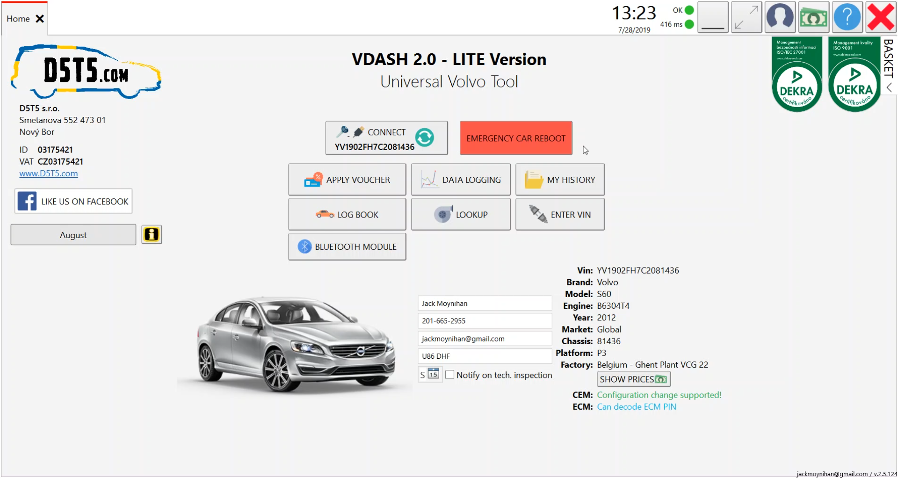Expand the Basket side panel arrow
Image resolution: width=898 pixels, height=478 pixels.
coord(889,87)
